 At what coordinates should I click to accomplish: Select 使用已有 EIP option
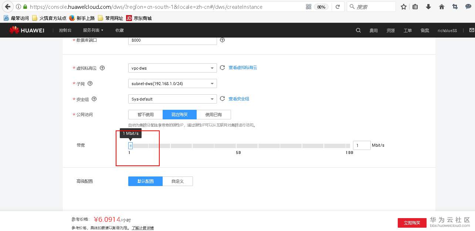tap(214, 114)
